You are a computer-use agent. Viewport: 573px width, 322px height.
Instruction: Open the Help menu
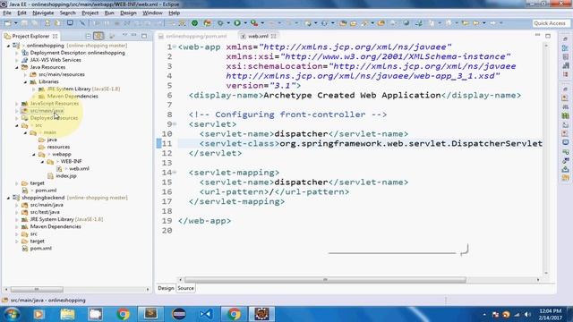(175, 13)
